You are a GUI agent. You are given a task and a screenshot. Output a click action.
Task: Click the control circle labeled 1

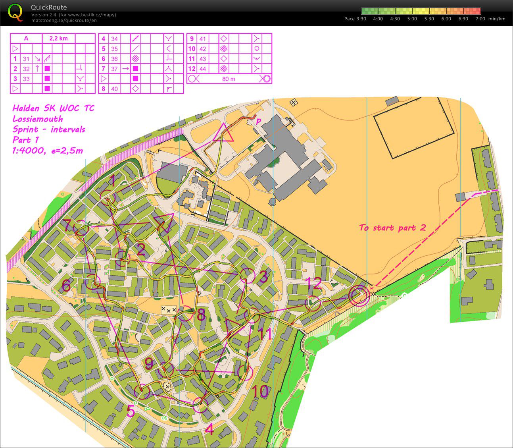[x=108, y=197]
